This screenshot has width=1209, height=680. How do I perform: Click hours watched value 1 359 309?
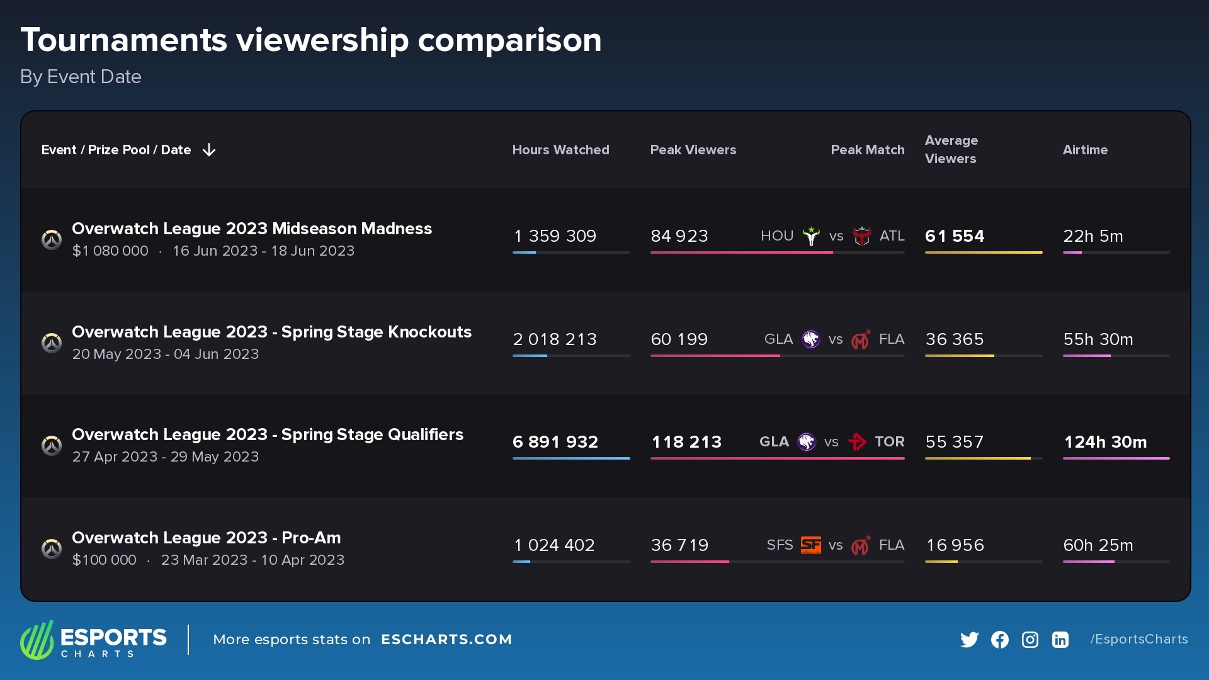[555, 236]
